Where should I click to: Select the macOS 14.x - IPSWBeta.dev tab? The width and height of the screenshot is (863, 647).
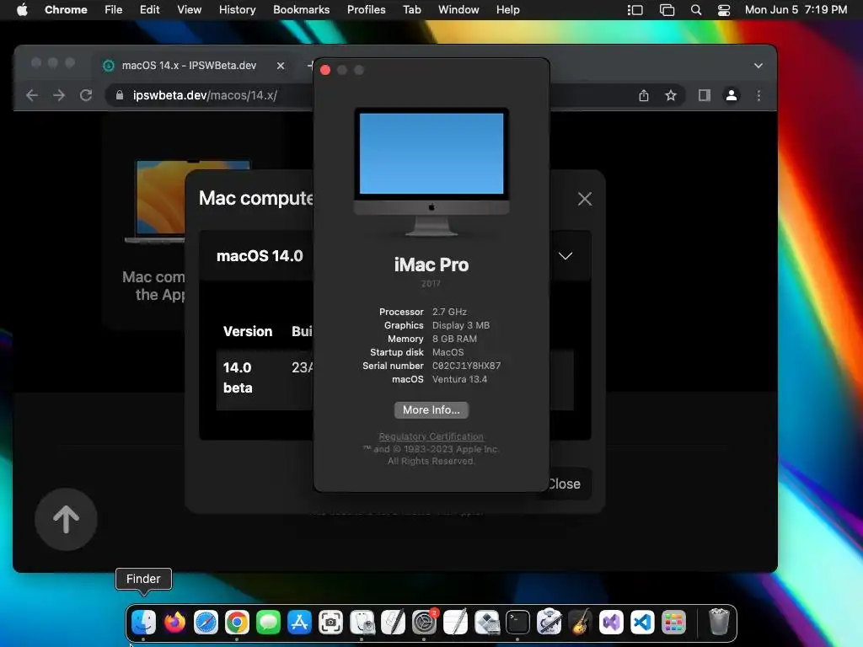(189, 66)
